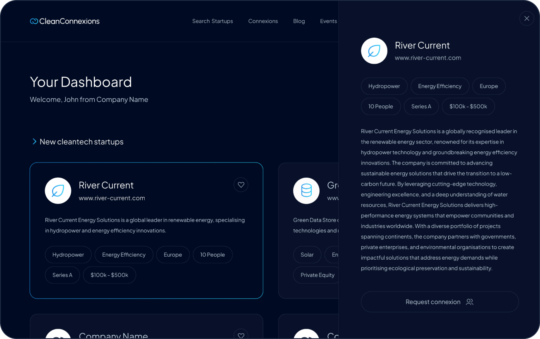
Task: Select Series A tag in side panel
Action: pos(421,106)
